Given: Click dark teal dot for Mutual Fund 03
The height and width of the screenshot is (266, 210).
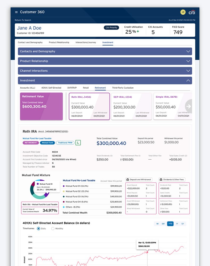Looking at the screenshot, I should (64, 197).
